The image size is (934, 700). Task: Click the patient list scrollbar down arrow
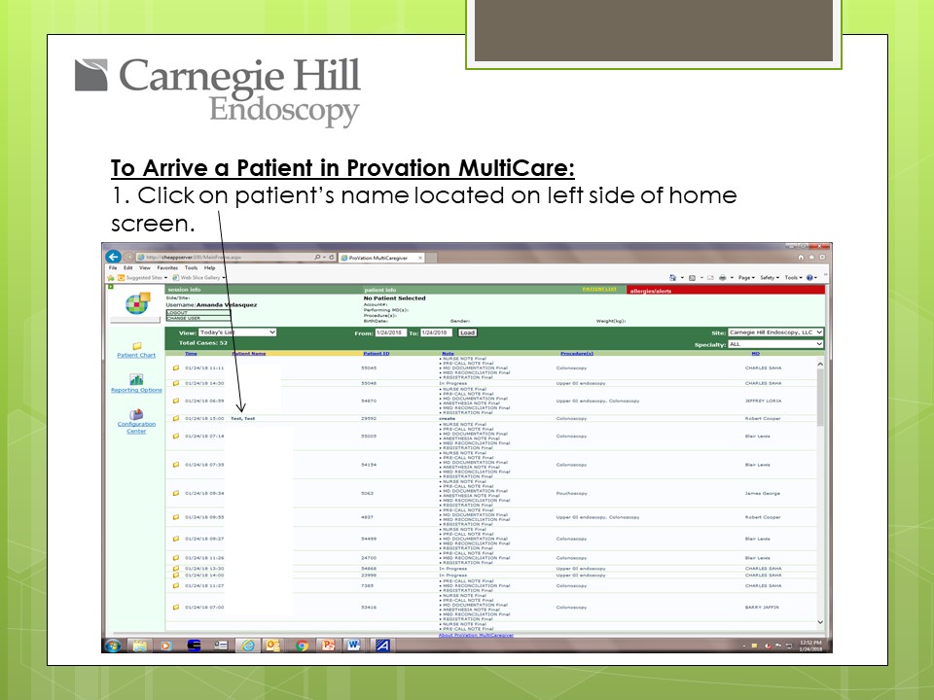[x=820, y=622]
